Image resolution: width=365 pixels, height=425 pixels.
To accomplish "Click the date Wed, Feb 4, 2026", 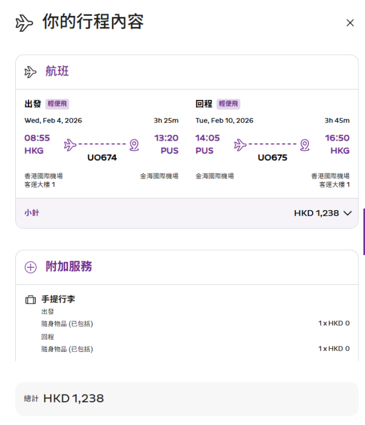I will pyautogui.click(x=53, y=121).
